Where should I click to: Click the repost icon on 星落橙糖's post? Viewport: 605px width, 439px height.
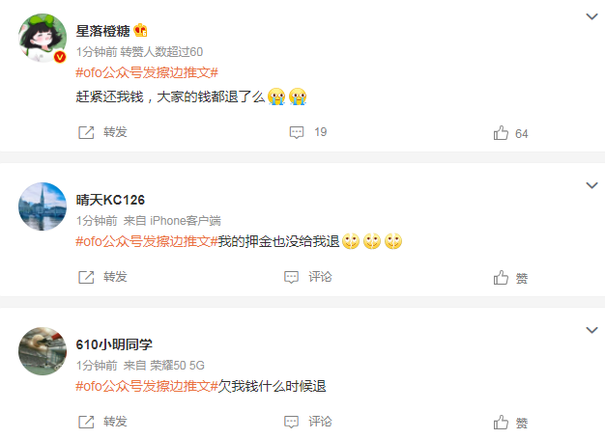point(86,132)
